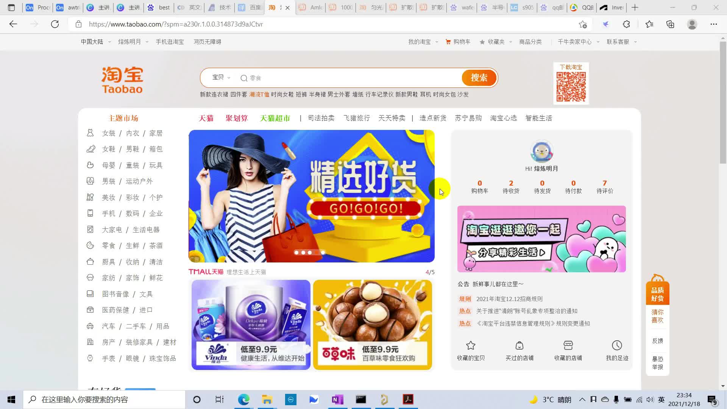Image resolution: width=727 pixels, height=409 pixels.
Task: Open browser collections icon
Action: pos(670,24)
